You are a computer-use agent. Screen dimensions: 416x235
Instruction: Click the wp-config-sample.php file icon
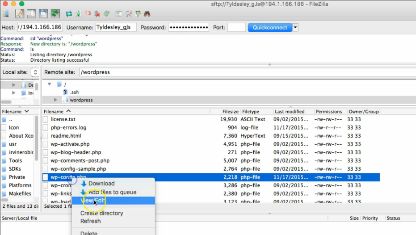coord(46,169)
